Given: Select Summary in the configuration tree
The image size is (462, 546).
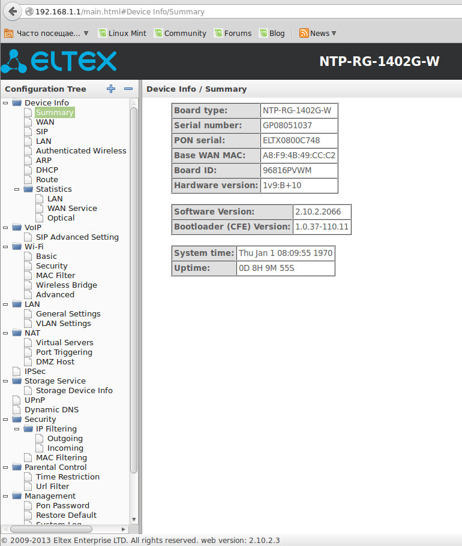Looking at the screenshot, I should [x=55, y=112].
